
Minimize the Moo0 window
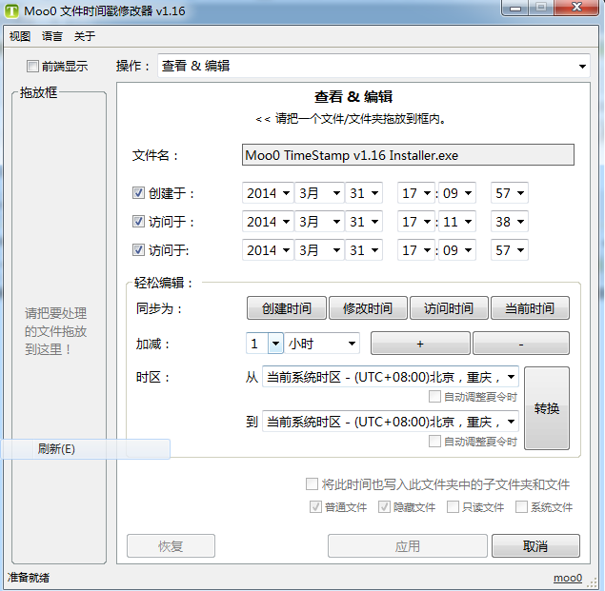(x=515, y=8)
